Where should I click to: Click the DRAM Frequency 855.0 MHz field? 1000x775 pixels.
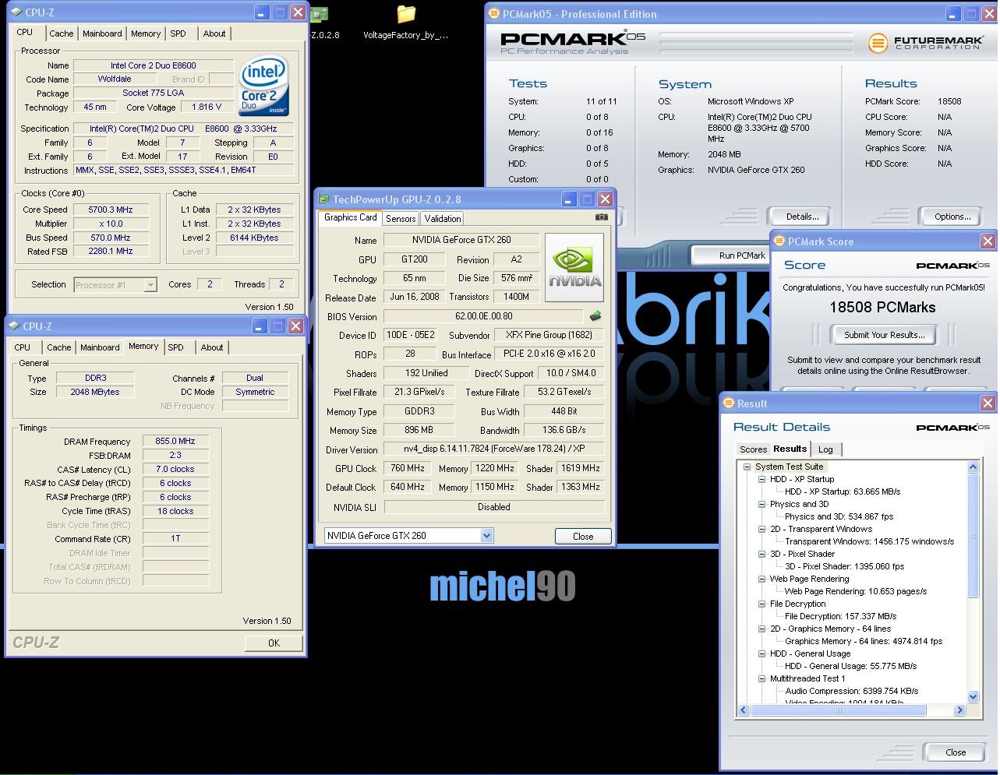175,441
